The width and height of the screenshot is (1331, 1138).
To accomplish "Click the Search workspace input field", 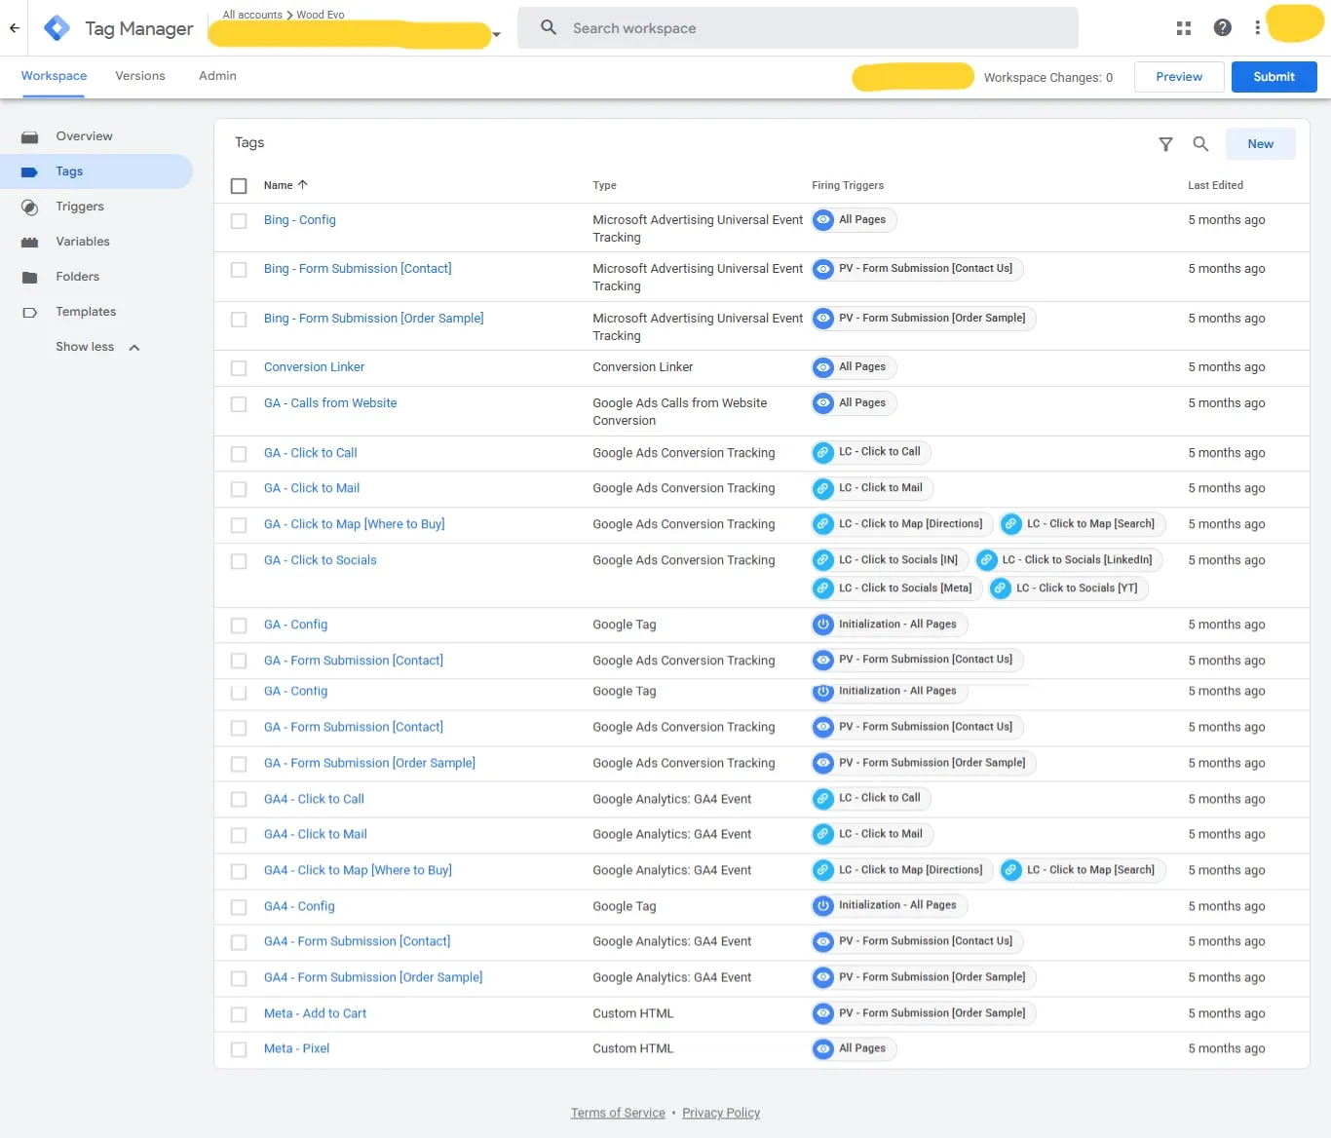I will coord(798,28).
